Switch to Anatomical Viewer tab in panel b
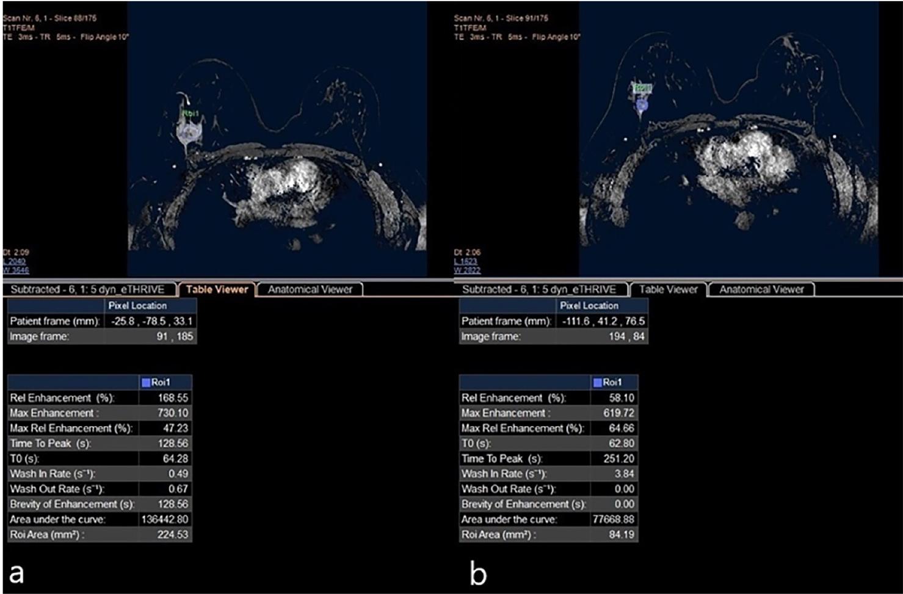The height and width of the screenshot is (594, 903). coord(761,289)
